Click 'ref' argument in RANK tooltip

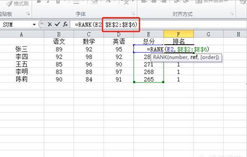pos(194,57)
